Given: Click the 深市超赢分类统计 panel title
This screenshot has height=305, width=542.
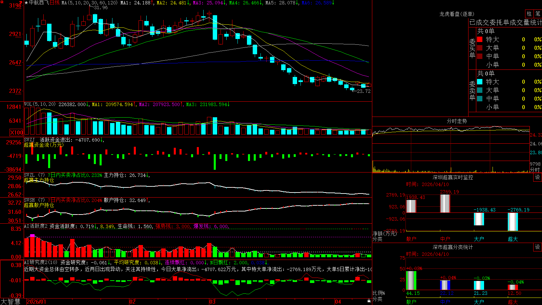Looking at the screenshot, I should [x=453, y=247].
